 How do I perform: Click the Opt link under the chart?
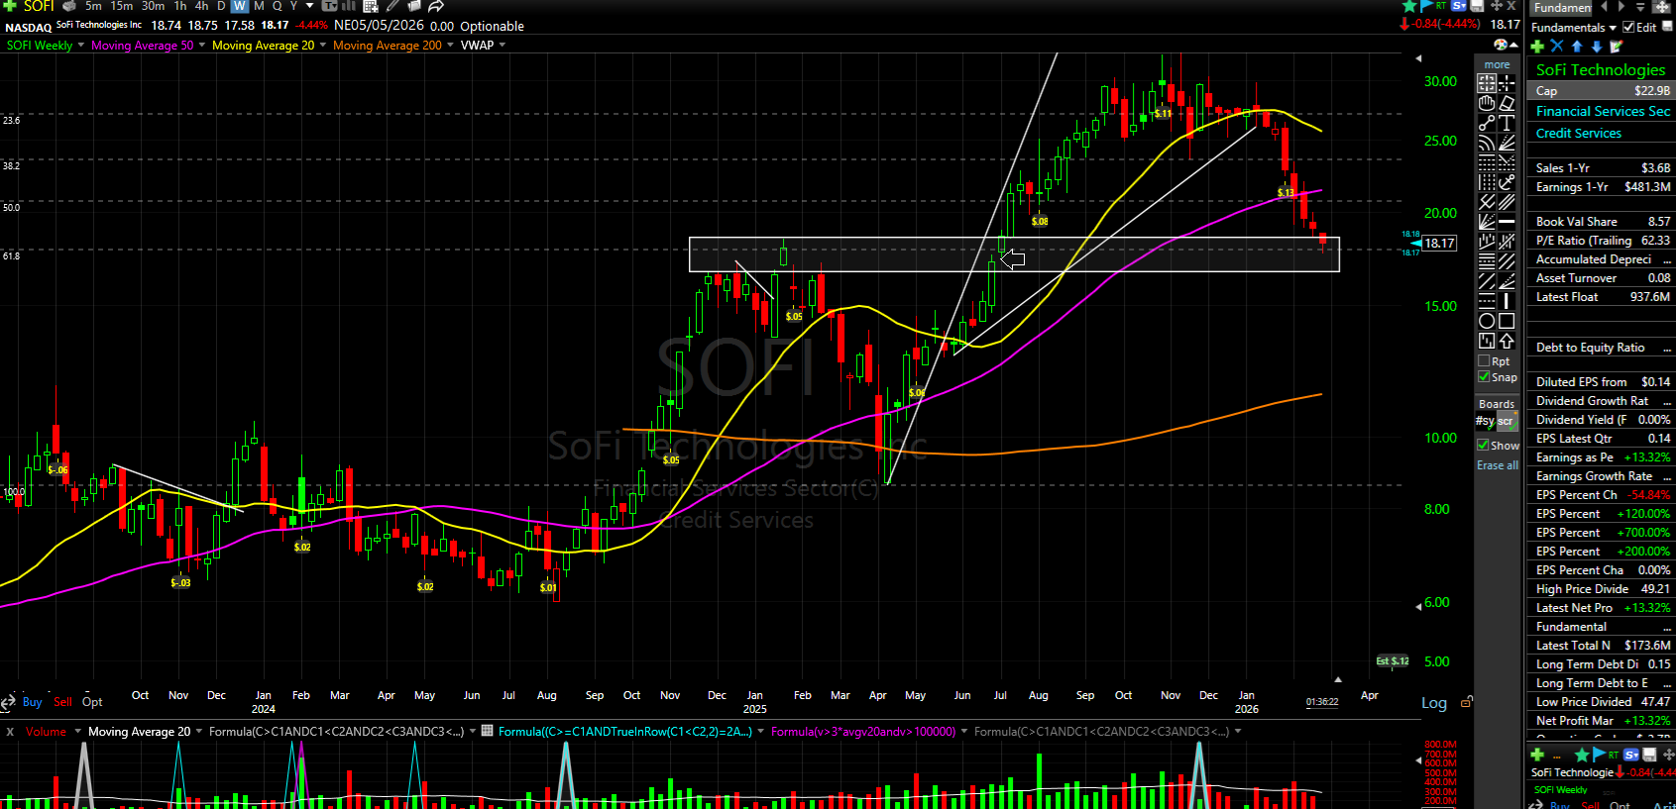pyautogui.click(x=92, y=702)
